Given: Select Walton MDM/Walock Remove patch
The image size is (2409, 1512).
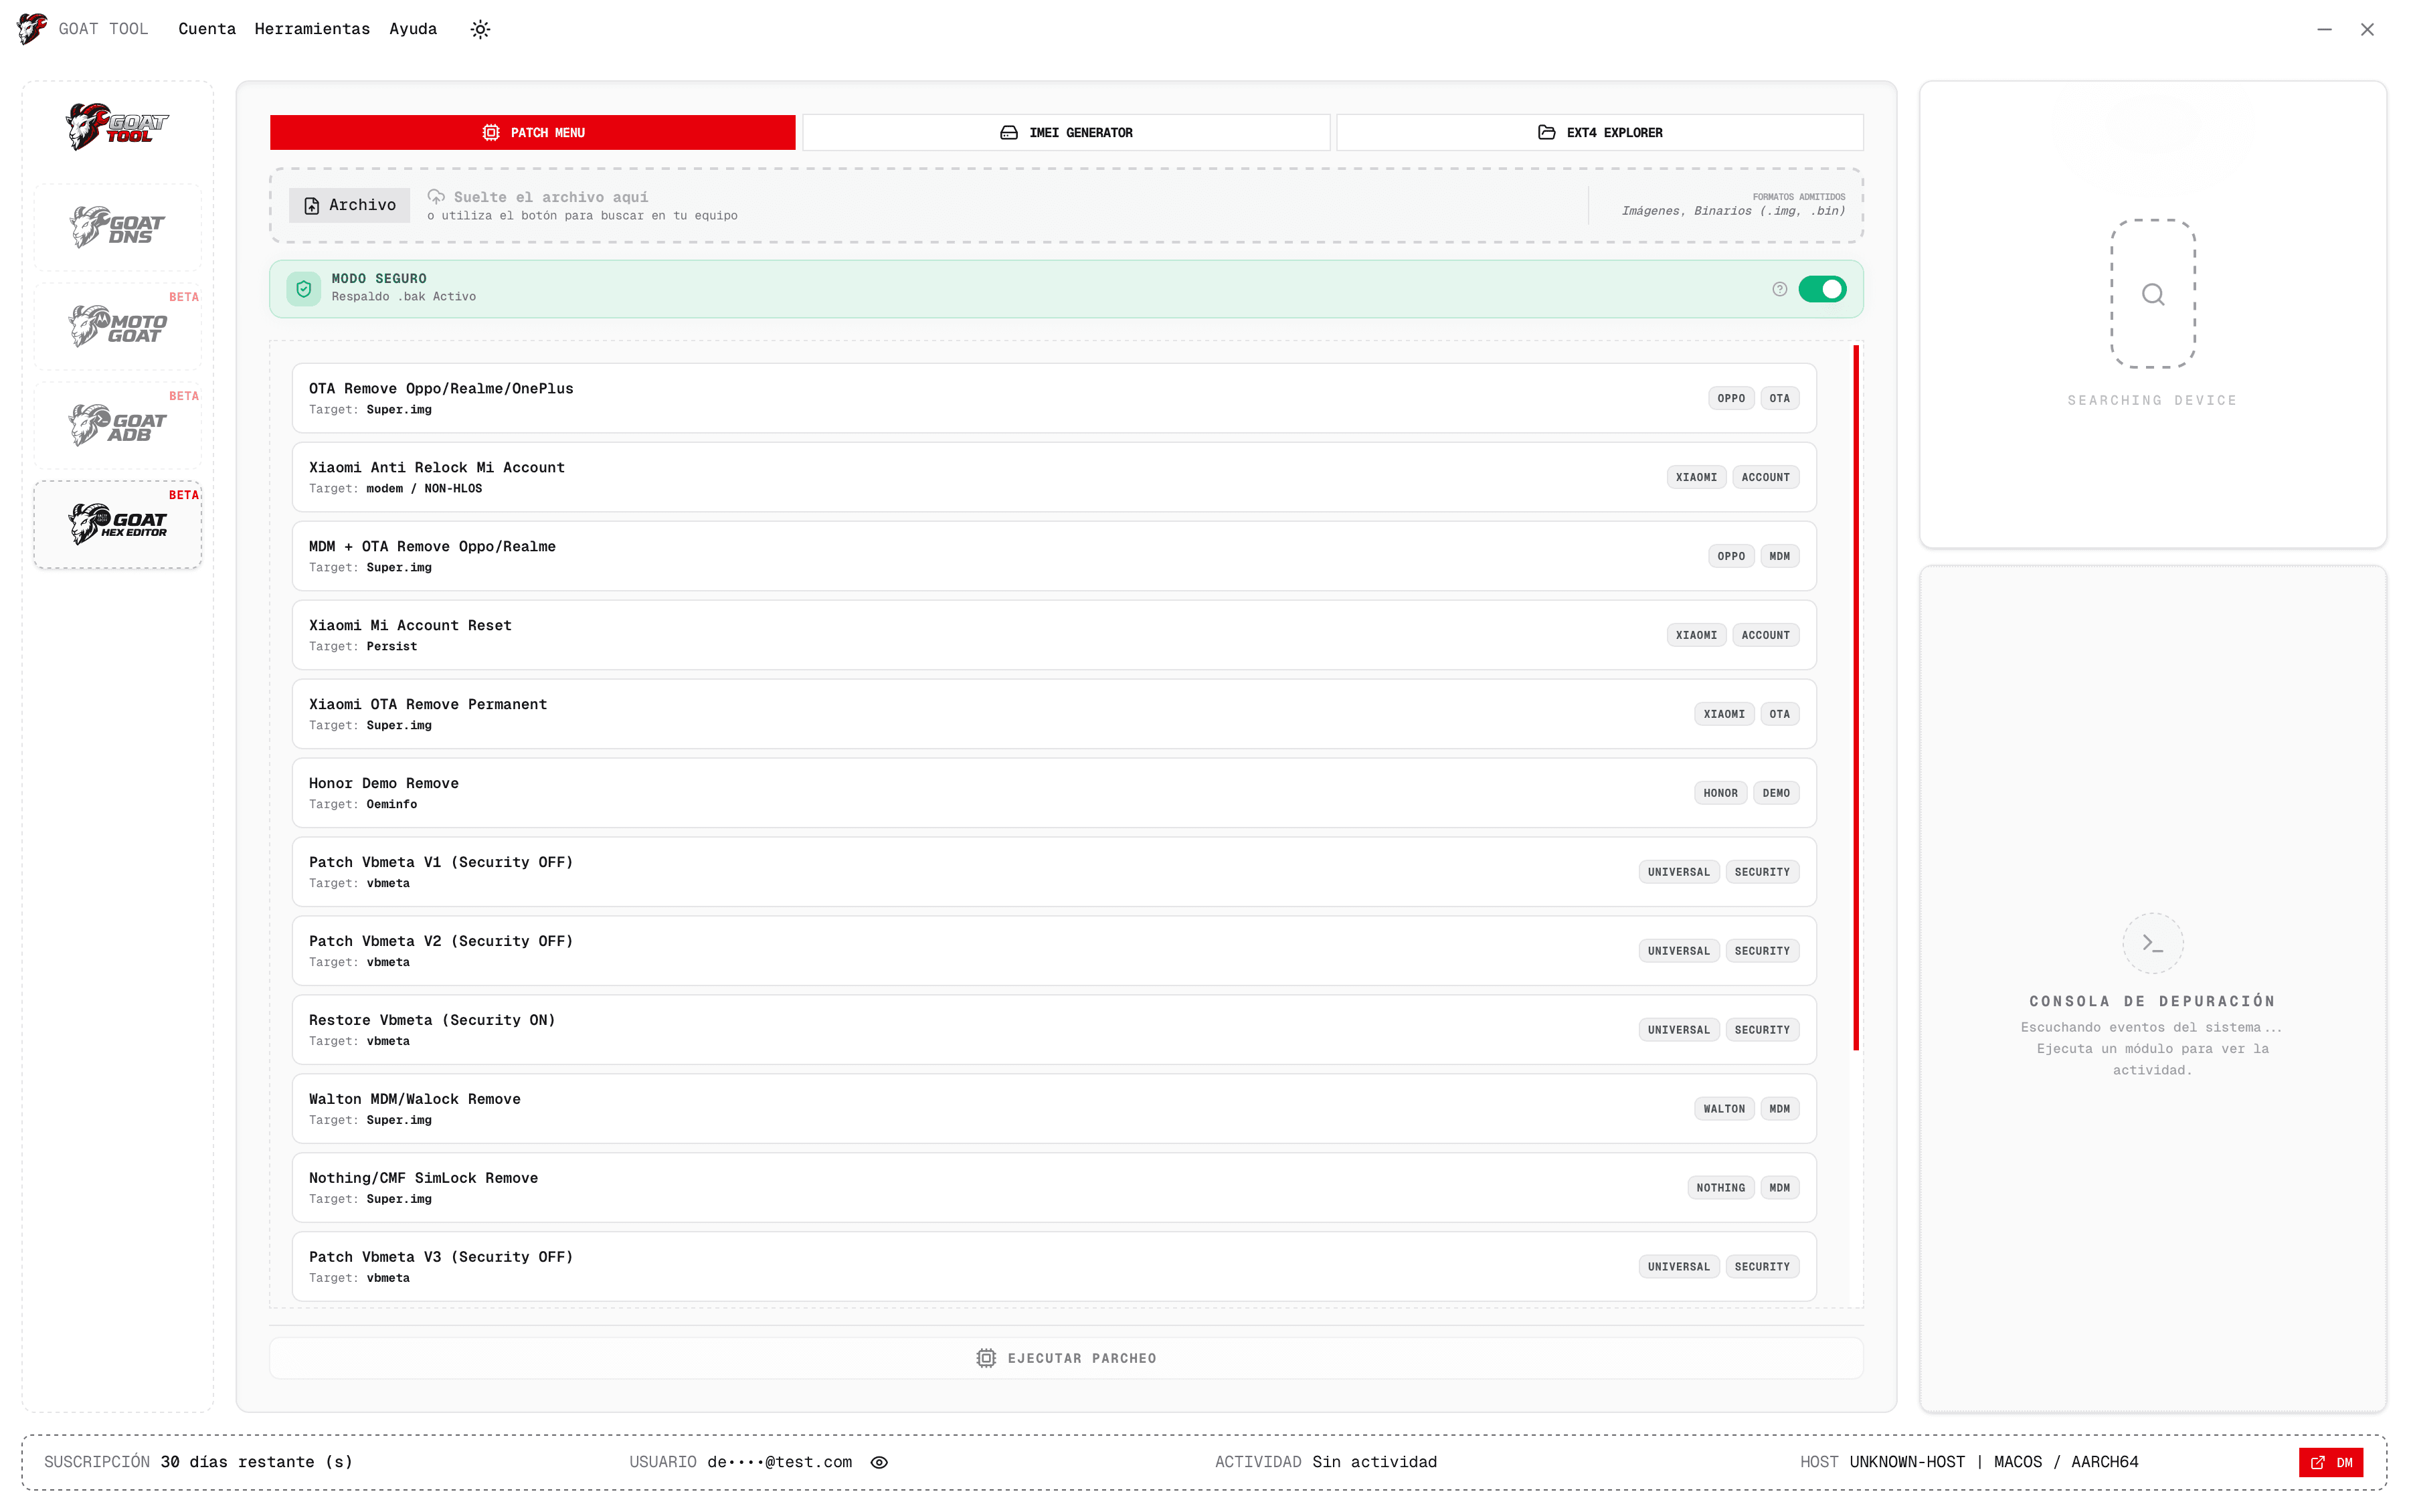Looking at the screenshot, I should click(1054, 1109).
